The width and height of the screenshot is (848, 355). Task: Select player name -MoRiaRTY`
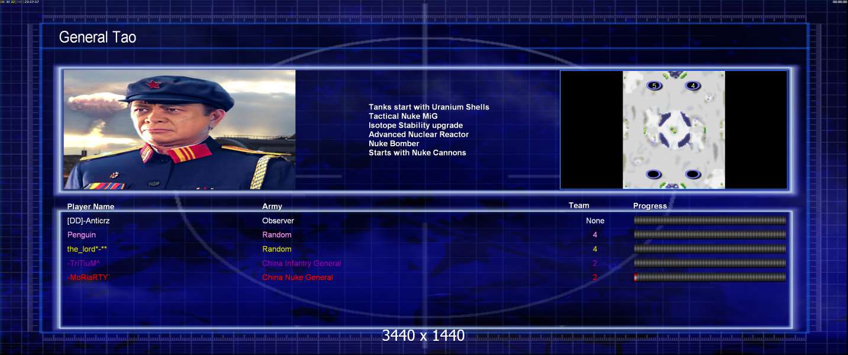point(89,277)
